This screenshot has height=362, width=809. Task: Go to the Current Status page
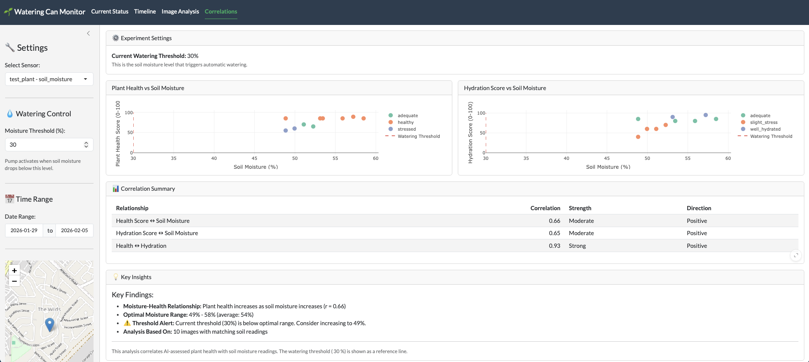[x=110, y=11]
